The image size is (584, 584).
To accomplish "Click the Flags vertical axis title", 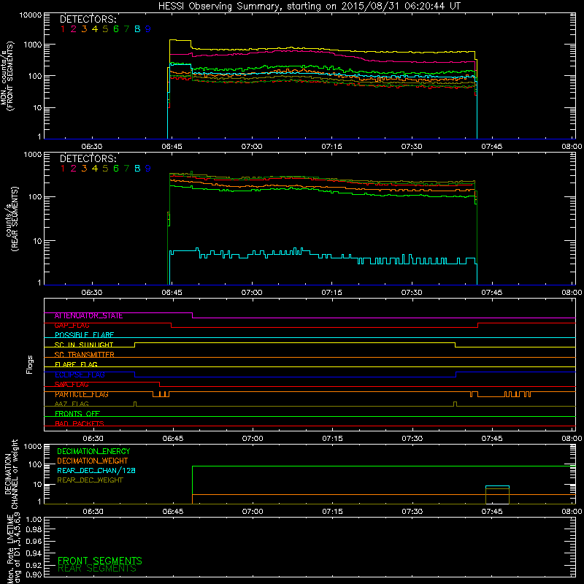I will coord(30,364).
